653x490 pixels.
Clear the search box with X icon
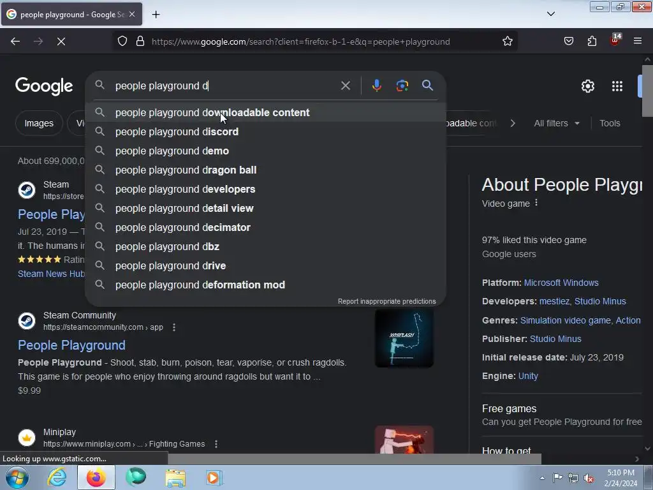[x=345, y=85]
